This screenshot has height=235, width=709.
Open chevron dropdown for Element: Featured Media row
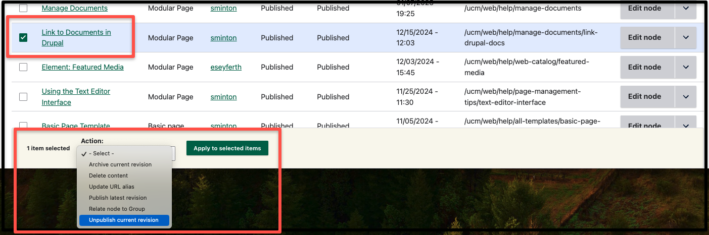tap(686, 67)
